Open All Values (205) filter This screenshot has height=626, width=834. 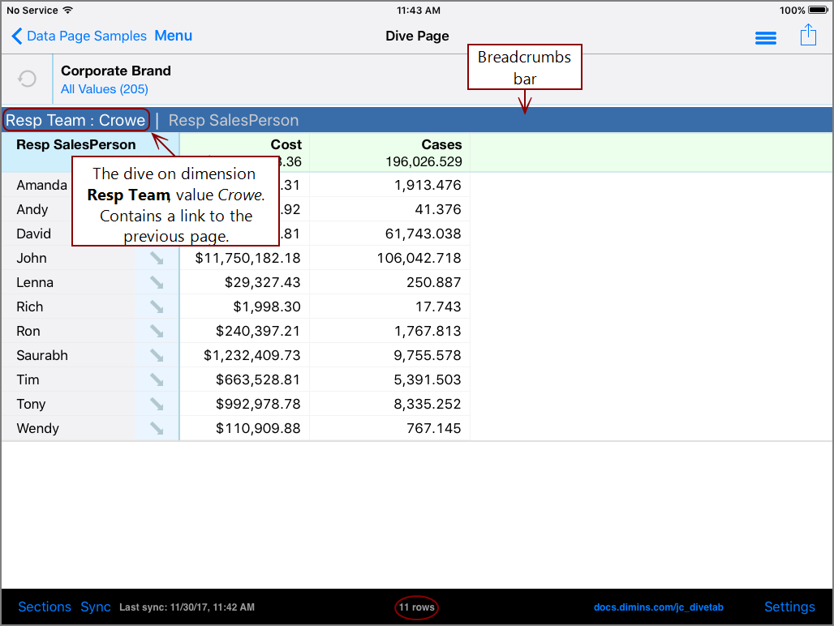click(105, 89)
